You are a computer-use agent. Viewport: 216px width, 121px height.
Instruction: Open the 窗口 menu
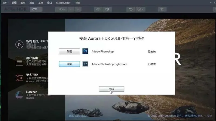pos(49,3)
